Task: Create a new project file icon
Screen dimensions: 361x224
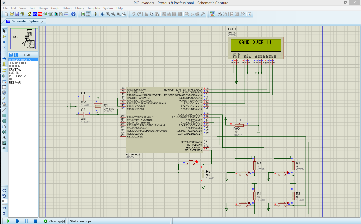Action: [x=6, y=14]
